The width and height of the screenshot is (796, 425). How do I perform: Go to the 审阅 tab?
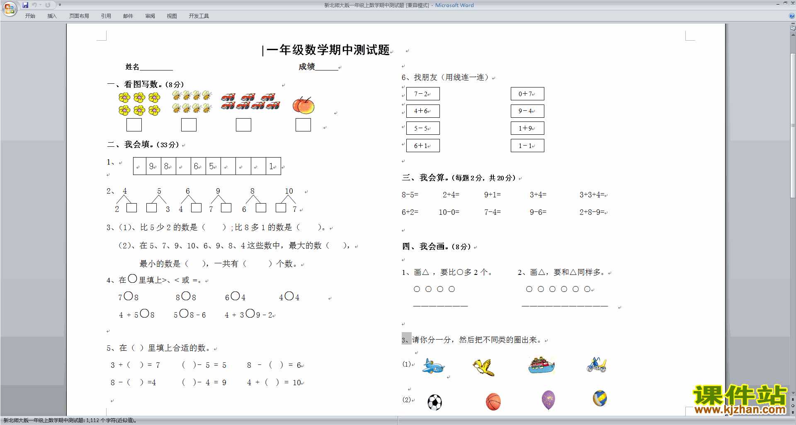150,16
